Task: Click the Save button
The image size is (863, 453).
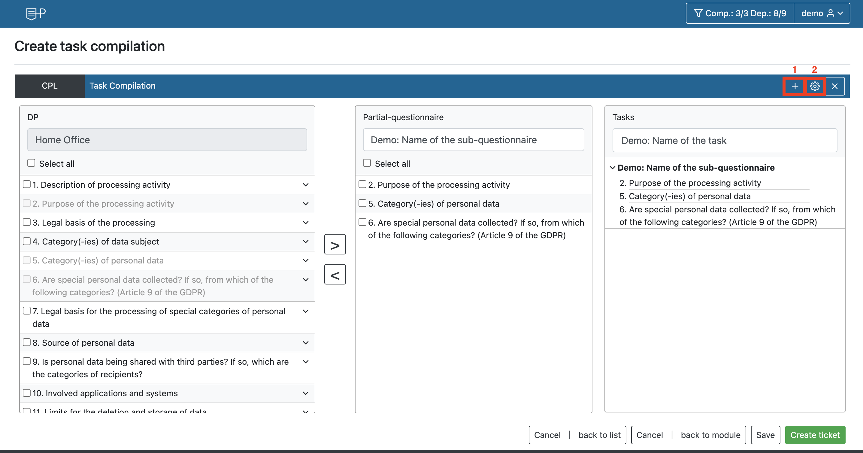Action: click(x=765, y=435)
